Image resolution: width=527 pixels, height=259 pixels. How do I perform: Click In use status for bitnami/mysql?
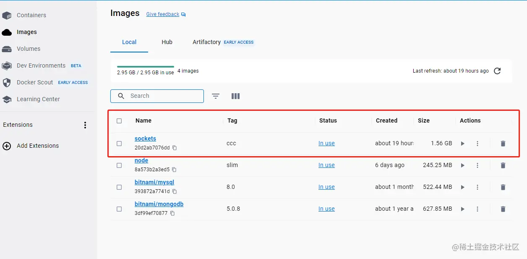coord(326,187)
